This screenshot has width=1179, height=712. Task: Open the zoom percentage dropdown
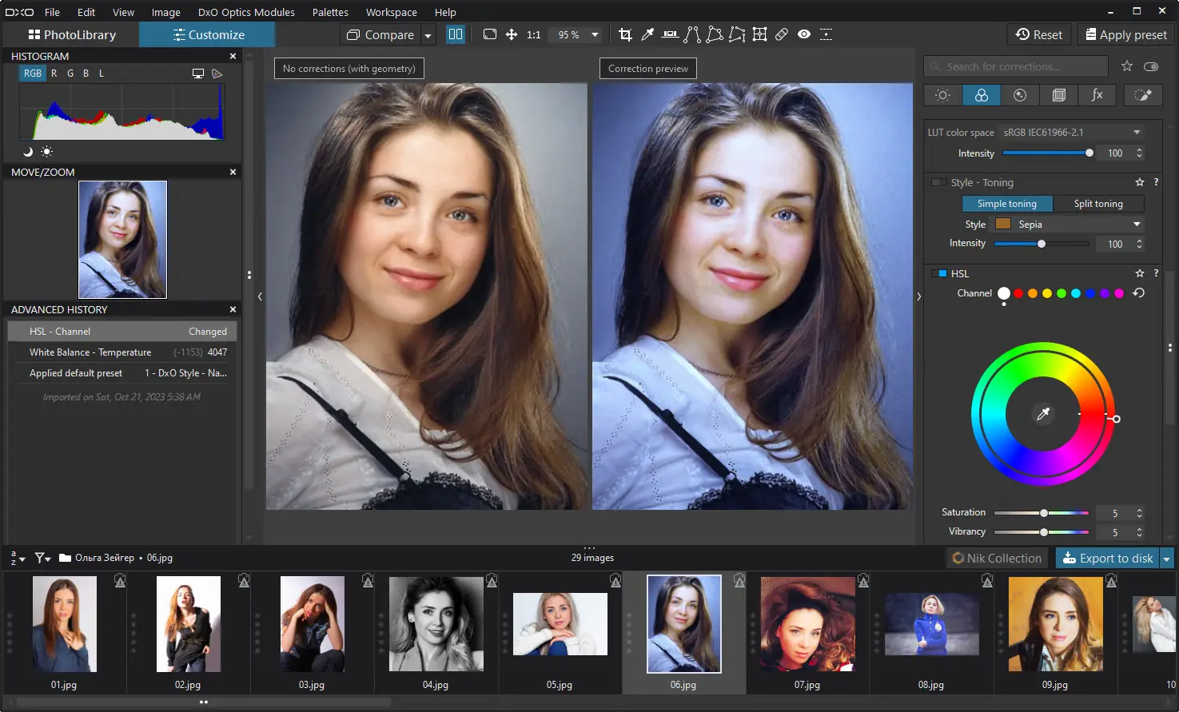(595, 34)
